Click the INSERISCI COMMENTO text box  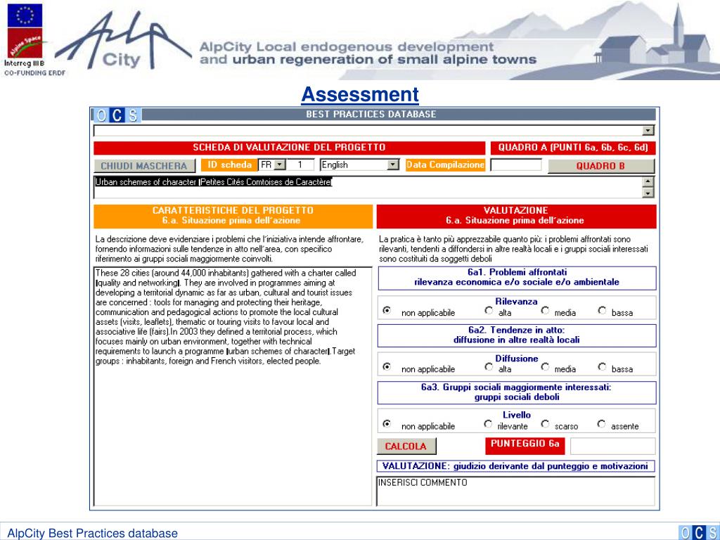[515, 491]
